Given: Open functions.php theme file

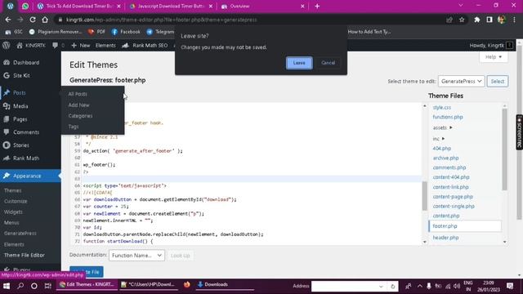Looking at the screenshot, I should (x=448, y=117).
